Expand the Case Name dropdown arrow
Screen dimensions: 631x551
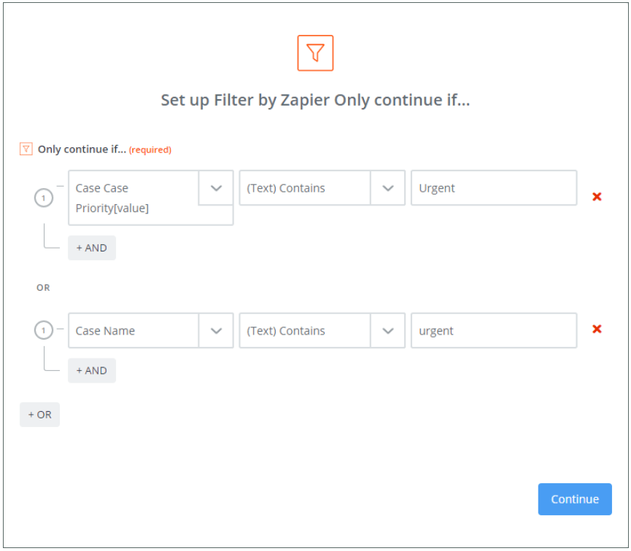216,331
